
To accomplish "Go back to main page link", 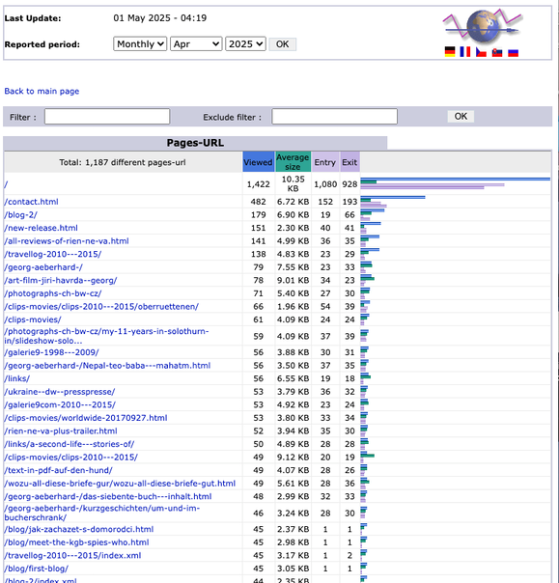I will (x=42, y=91).
